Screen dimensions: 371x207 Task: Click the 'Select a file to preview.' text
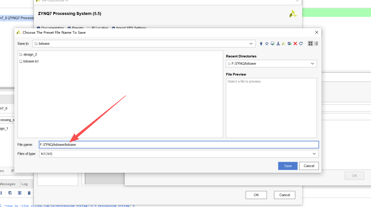pyautogui.click(x=244, y=81)
